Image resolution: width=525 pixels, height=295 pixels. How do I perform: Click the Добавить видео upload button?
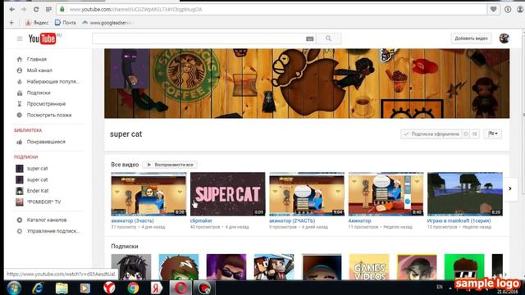[471, 39]
